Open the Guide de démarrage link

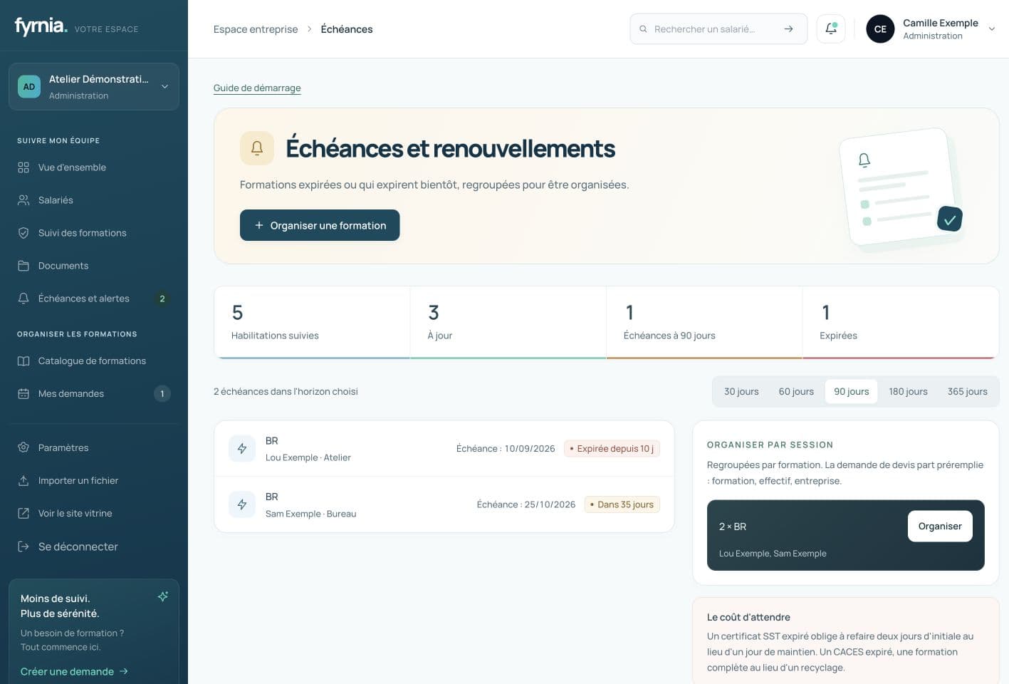257,88
